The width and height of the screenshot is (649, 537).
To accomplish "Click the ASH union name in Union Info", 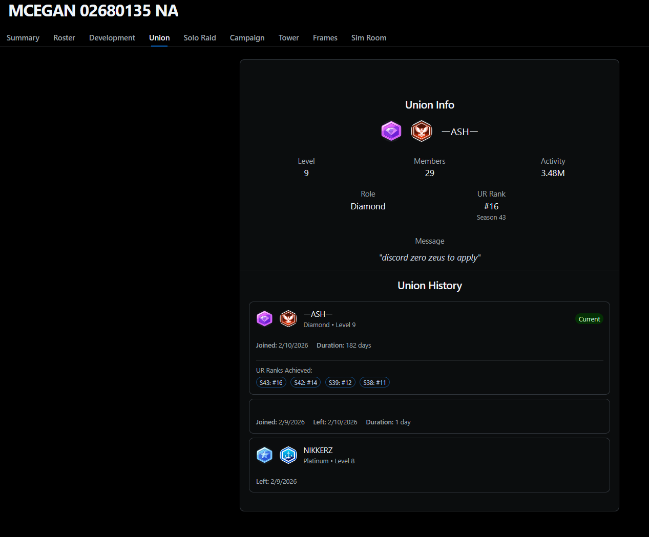I will click(x=459, y=132).
